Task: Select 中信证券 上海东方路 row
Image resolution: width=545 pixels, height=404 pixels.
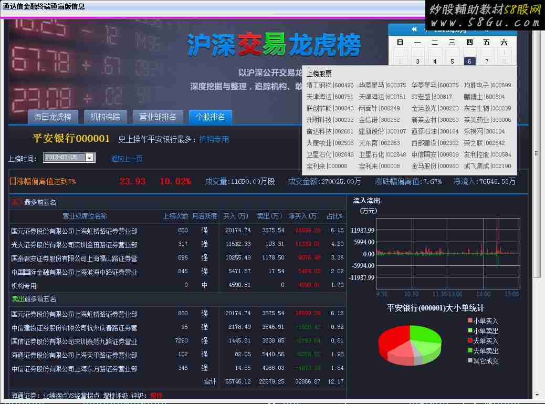Action: point(177,368)
